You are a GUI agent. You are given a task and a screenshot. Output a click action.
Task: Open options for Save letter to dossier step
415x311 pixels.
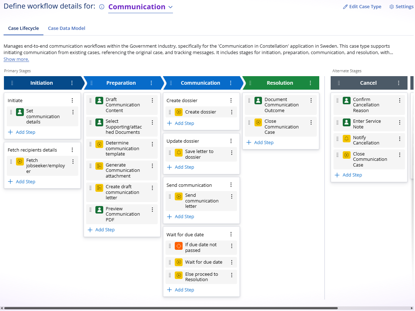tap(232, 153)
